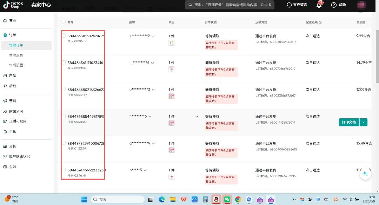Viewport: 379px width, 205px height.
Task: Open taskbar clock showing 9:58
Action: [369, 199]
